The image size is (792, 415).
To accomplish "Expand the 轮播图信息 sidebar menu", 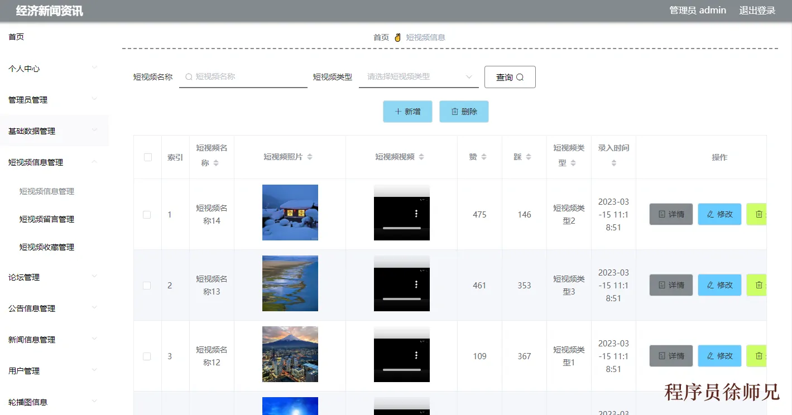I will 54,402.
